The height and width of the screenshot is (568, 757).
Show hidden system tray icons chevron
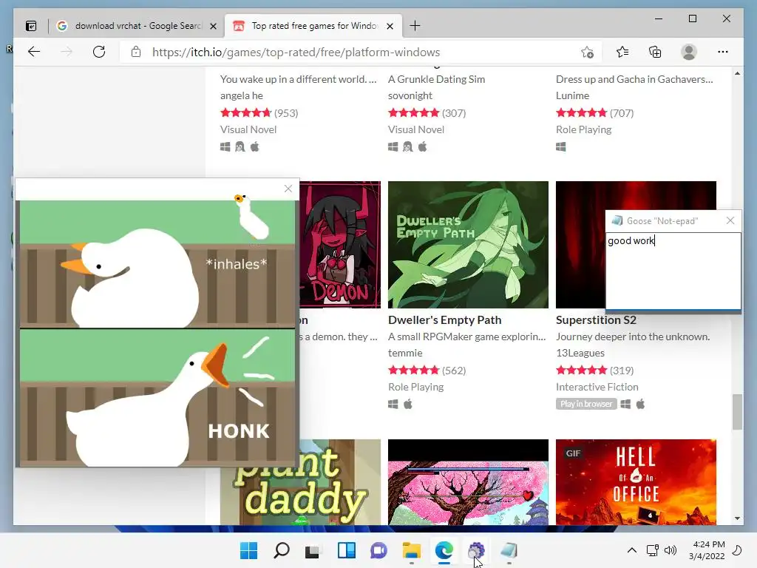tap(631, 550)
